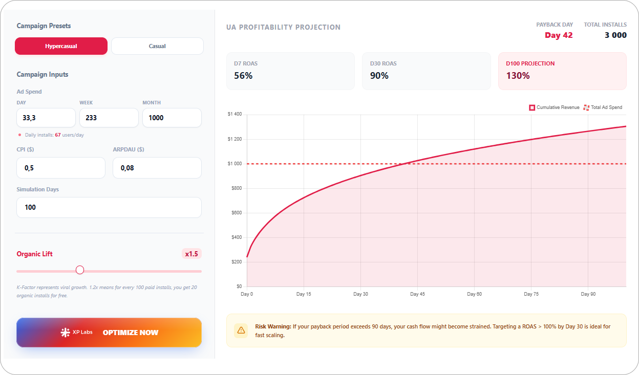Viewport: 639px width, 375px height.
Task: Click the CPI ($) input field
Action: coord(60,167)
